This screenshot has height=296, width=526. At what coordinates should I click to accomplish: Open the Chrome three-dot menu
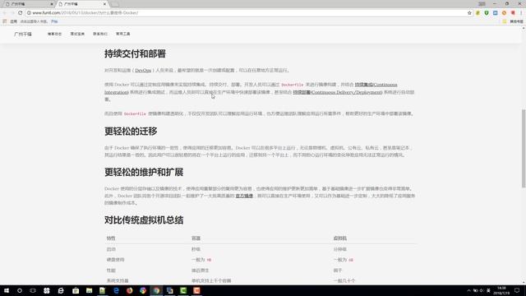coord(521,13)
